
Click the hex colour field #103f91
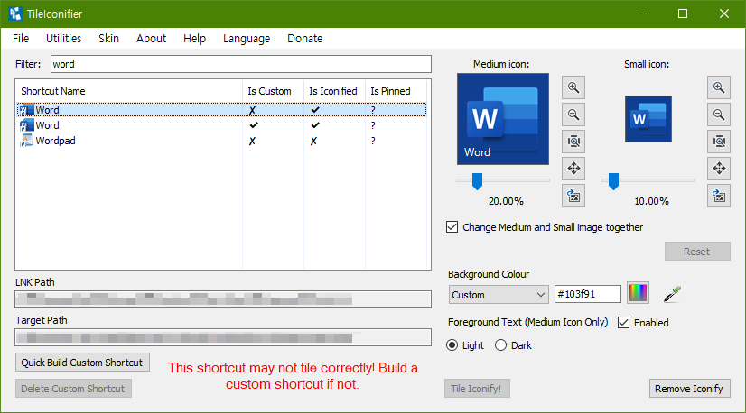(x=588, y=294)
